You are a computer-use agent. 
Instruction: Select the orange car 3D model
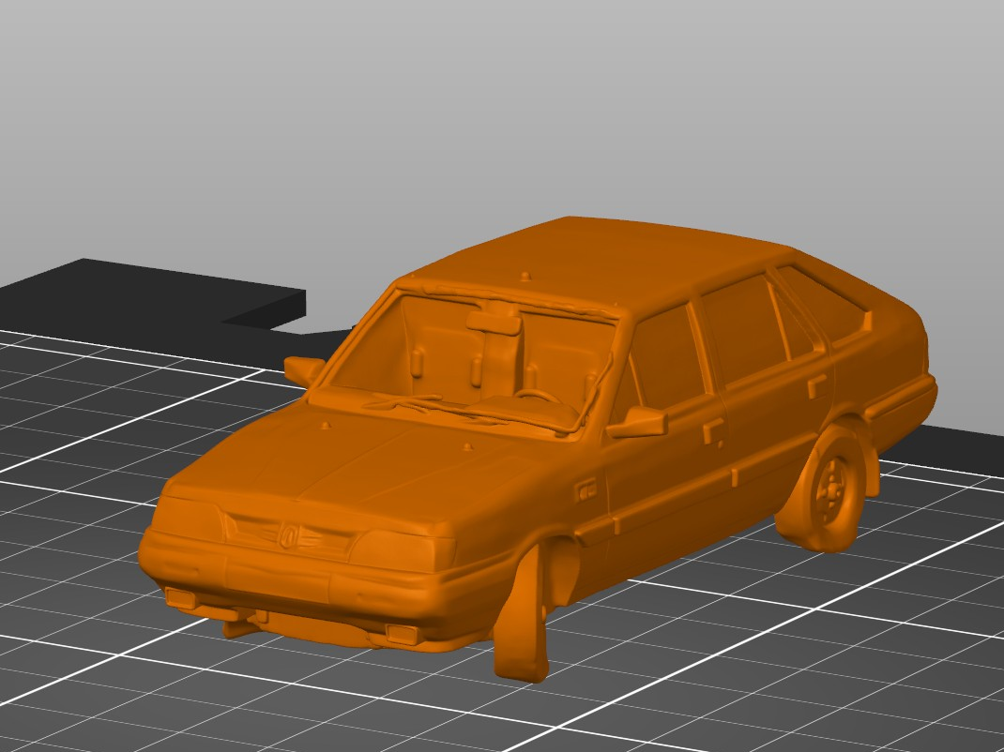(538, 448)
